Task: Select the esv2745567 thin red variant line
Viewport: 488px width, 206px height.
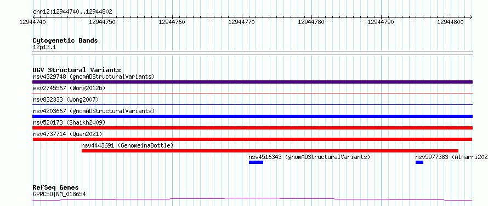Action: (252, 93)
